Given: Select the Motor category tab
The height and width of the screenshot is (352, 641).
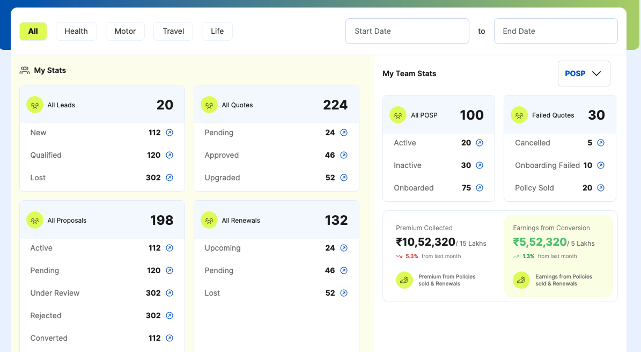Looking at the screenshot, I should click(x=125, y=31).
